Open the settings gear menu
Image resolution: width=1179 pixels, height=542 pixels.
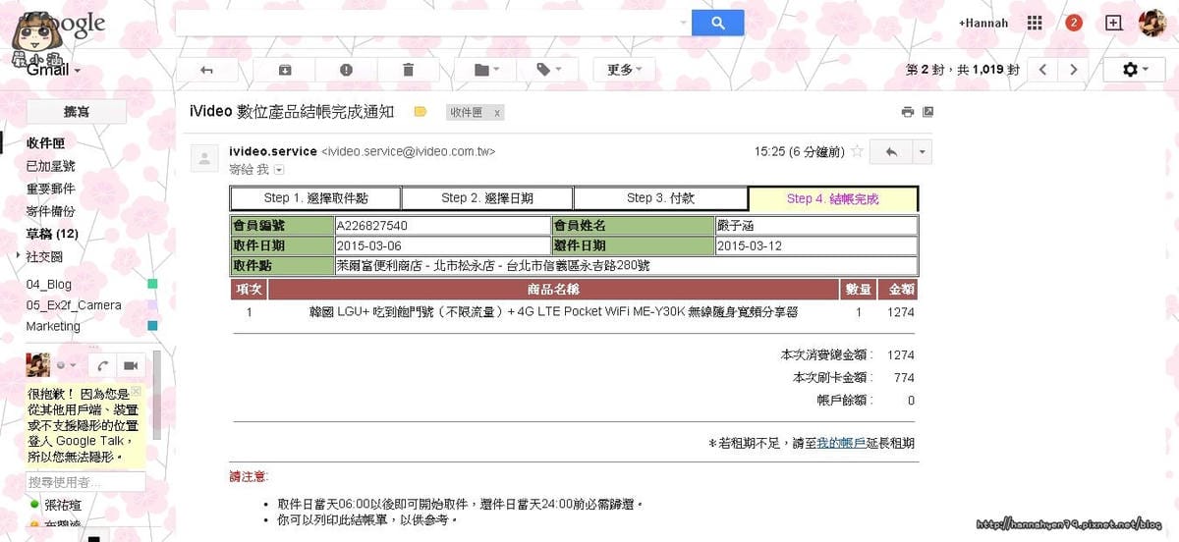coord(1135,70)
